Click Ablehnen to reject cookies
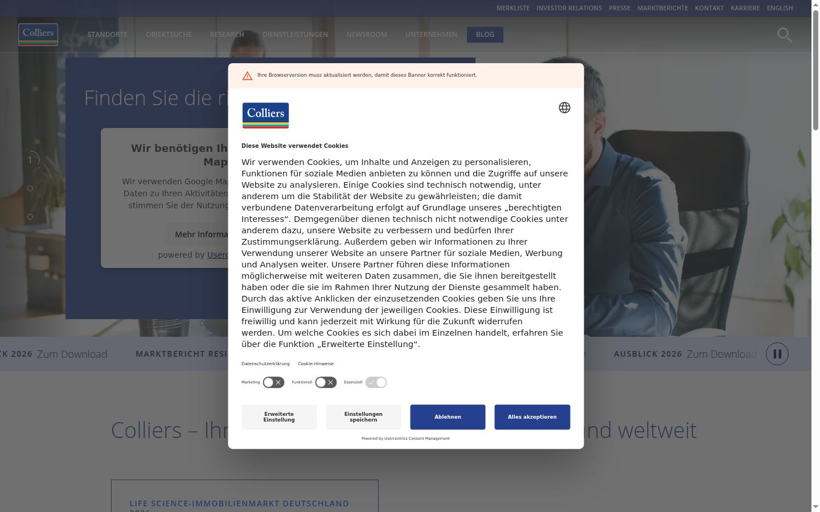 pyautogui.click(x=448, y=417)
